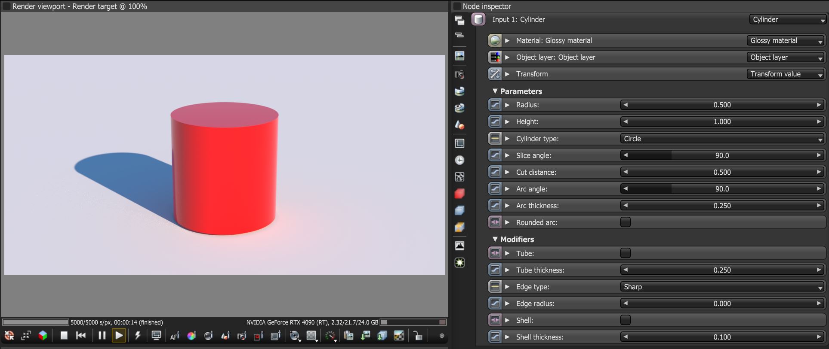Open the Edge type dropdown showing Sharp
The width and height of the screenshot is (829, 349).
click(x=723, y=287)
